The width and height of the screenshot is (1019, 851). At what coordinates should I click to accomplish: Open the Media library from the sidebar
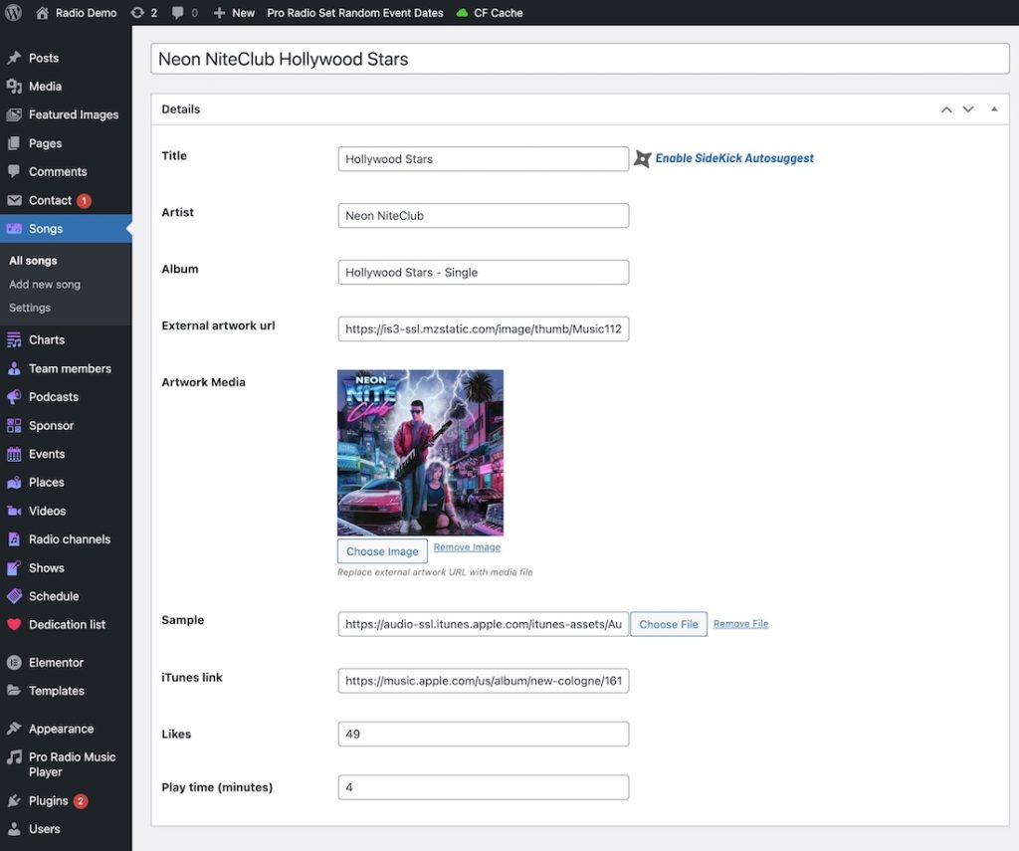tap(45, 86)
